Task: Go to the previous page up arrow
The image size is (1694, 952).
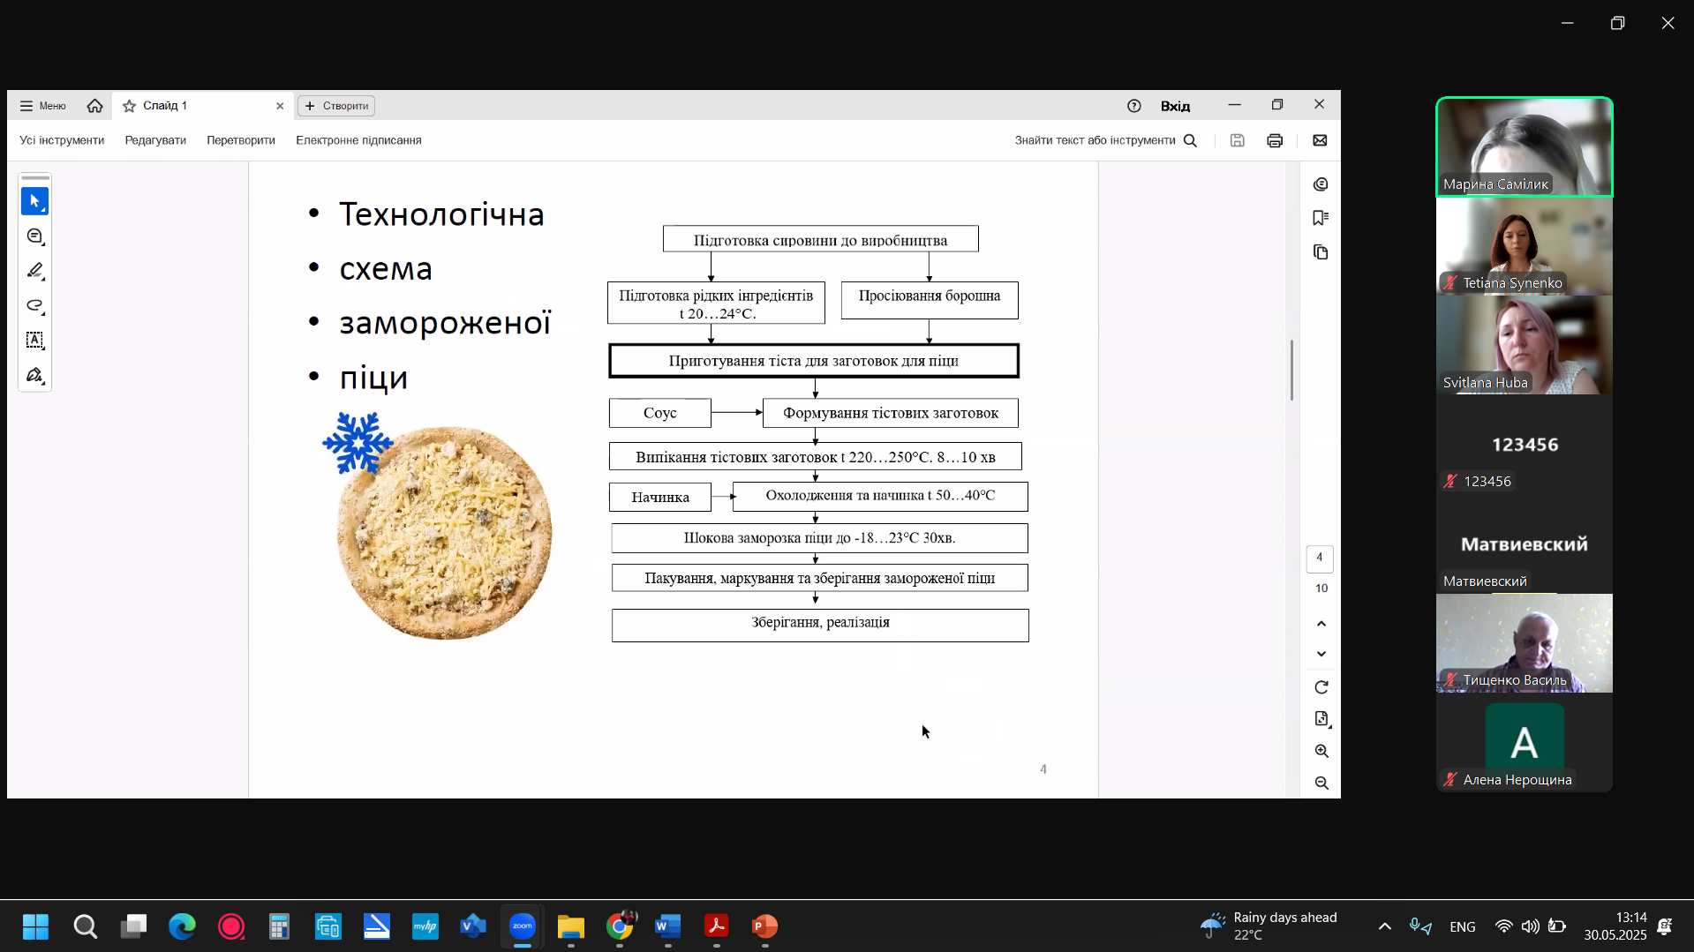Action: point(1321,624)
